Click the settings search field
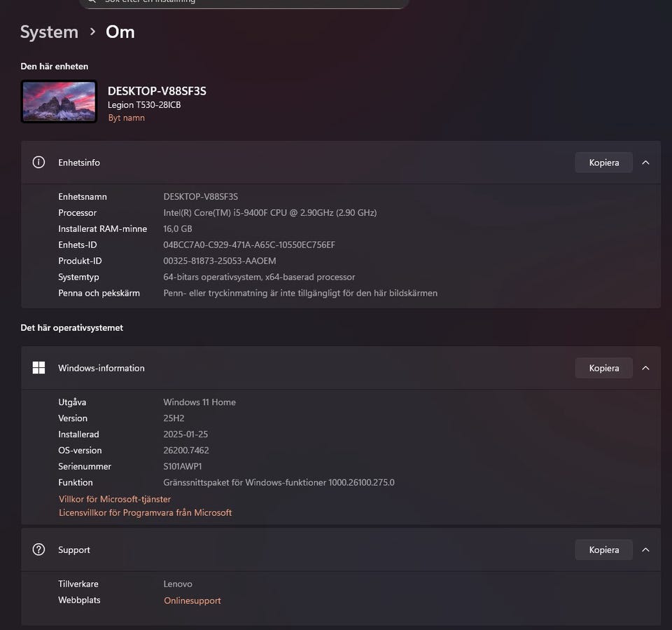The width and height of the screenshot is (672, 630). (244, 4)
